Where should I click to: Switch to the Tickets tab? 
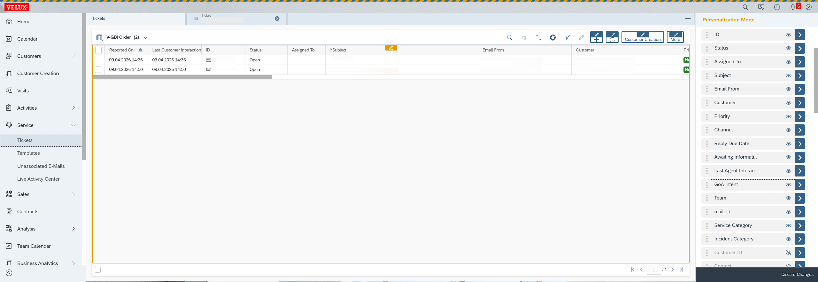coord(136,19)
